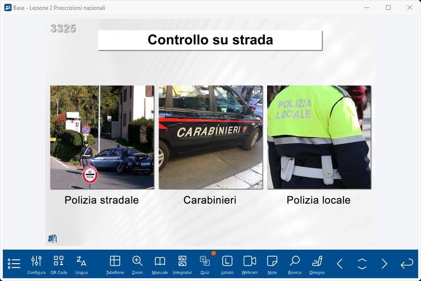
Task: Show the QR Code
Action: pyautogui.click(x=59, y=265)
